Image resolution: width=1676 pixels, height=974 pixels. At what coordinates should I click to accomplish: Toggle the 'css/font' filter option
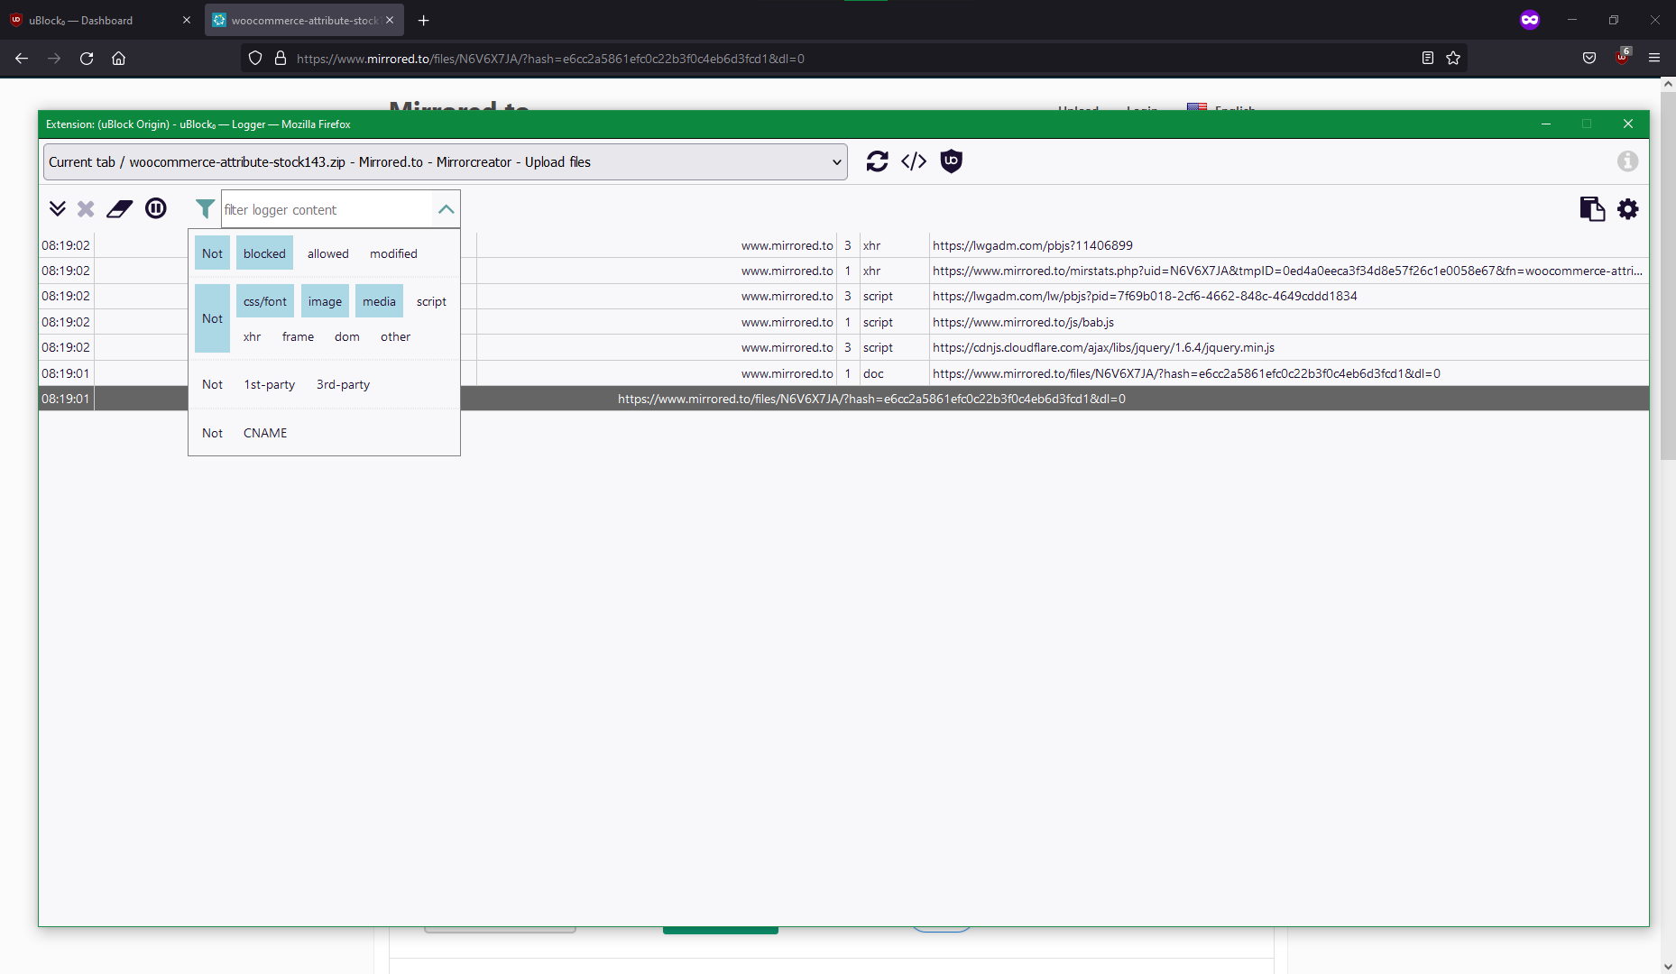pos(265,301)
